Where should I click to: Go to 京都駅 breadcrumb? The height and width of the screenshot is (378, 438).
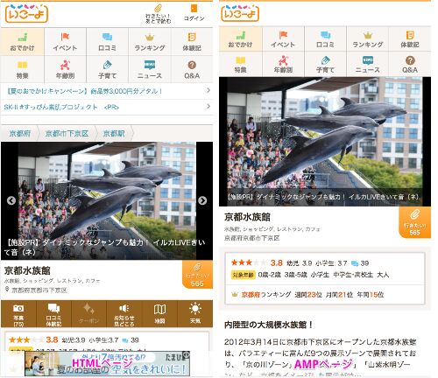pos(114,134)
